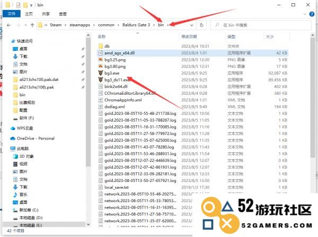Open 快速访问 in the navigation pane
The height and width of the screenshot is (237, 318).
click(24, 41)
